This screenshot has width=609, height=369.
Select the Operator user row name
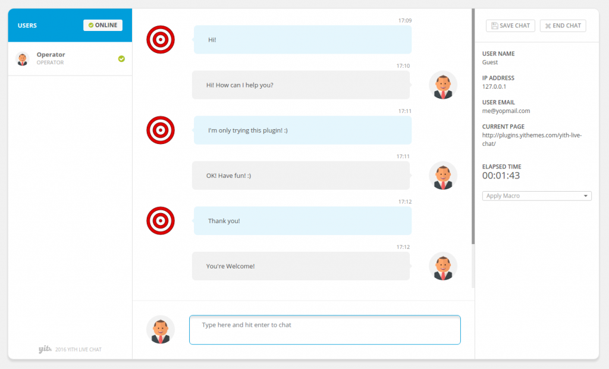(51, 54)
